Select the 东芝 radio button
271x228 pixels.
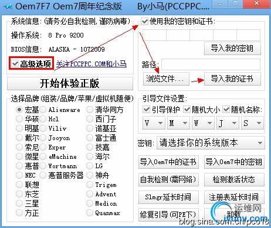pos(19,194)
